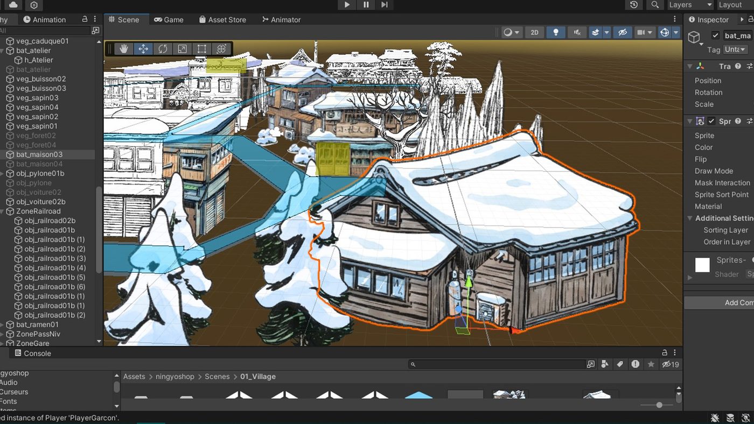This screenshot has height=424, width=754.
Task: Switch to the Asset Store tab
Action: [x=222, y=19]
